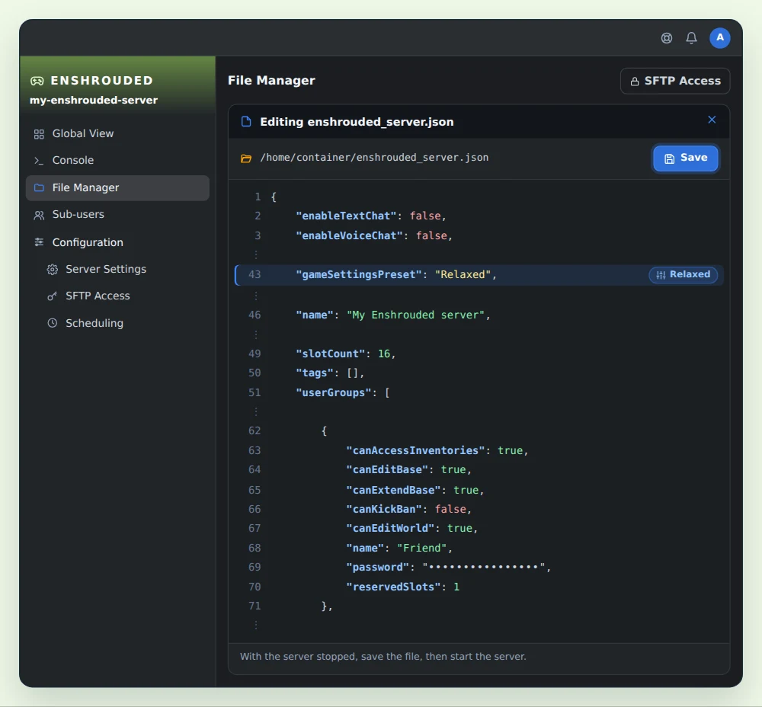Click the open folder icon beside file path
The image size is (762, 707).
click(x=246, y=158)
